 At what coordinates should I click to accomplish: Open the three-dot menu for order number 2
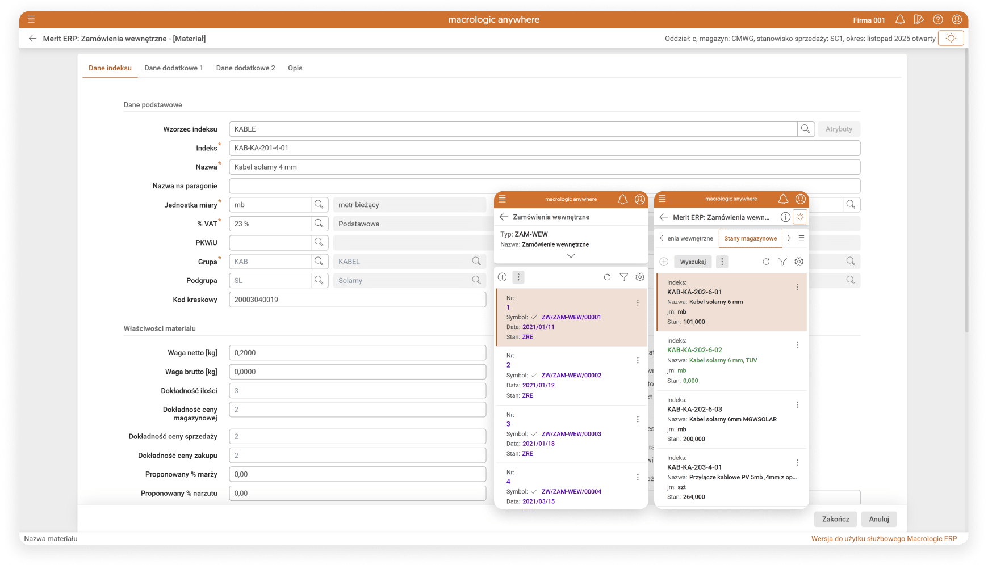click(x=638, y=360)
